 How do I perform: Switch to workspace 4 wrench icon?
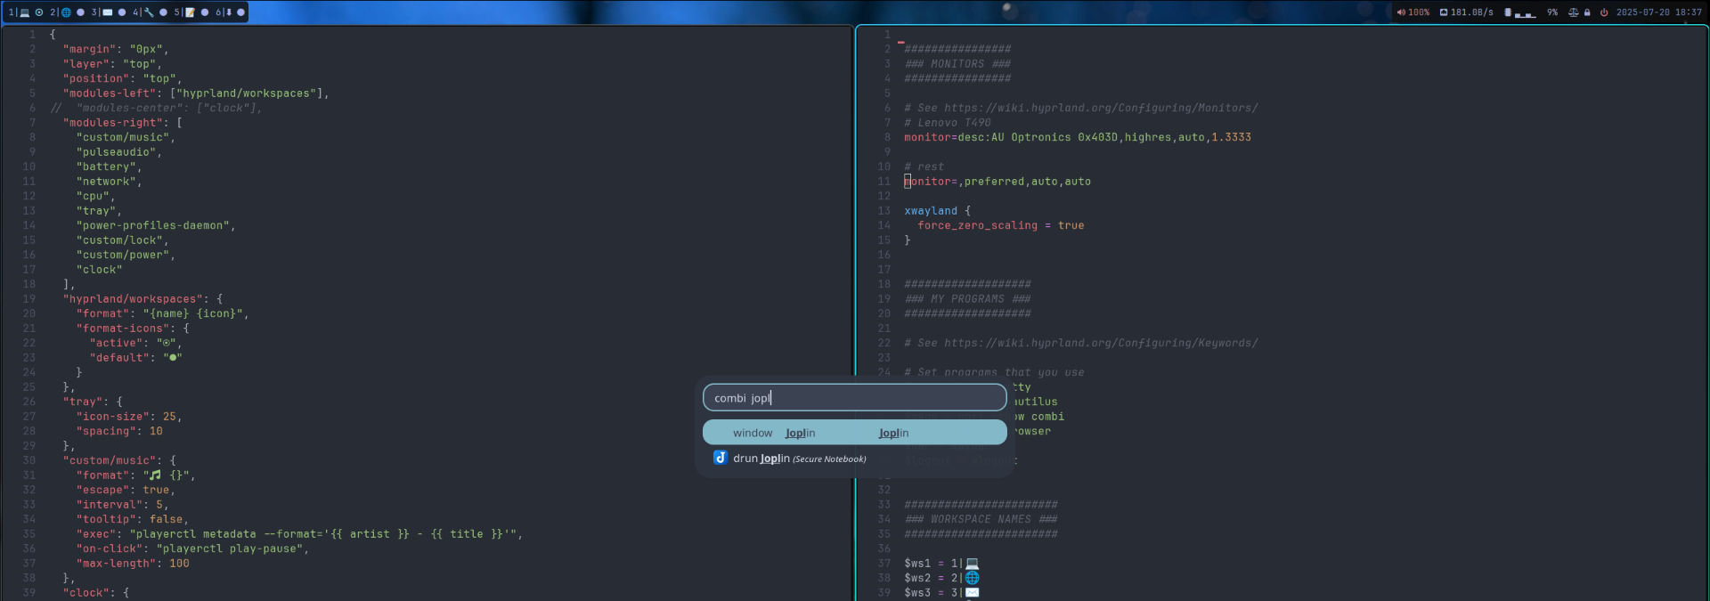click(x=149, y=12)
